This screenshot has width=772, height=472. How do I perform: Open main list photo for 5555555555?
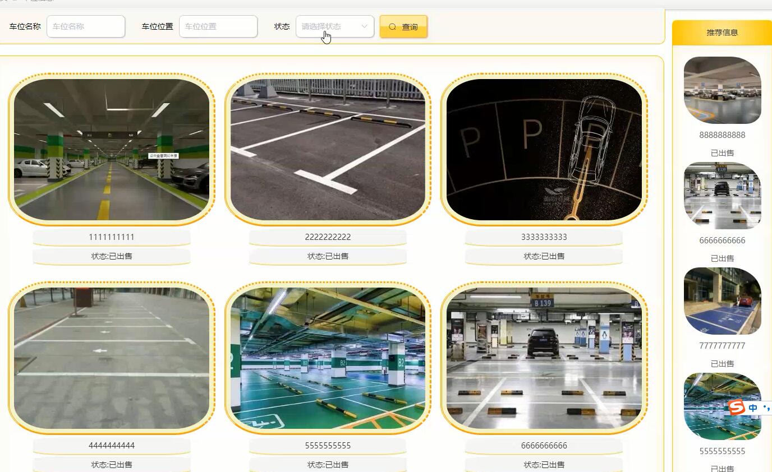click(x=328, y=358)
